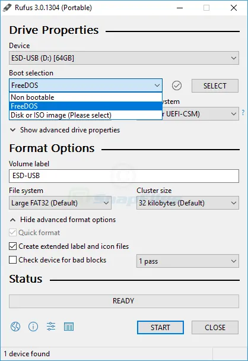This screenshot has width=248, height=361.
Task: Toggle the Quick format checkbox
Action: point(13,233)
